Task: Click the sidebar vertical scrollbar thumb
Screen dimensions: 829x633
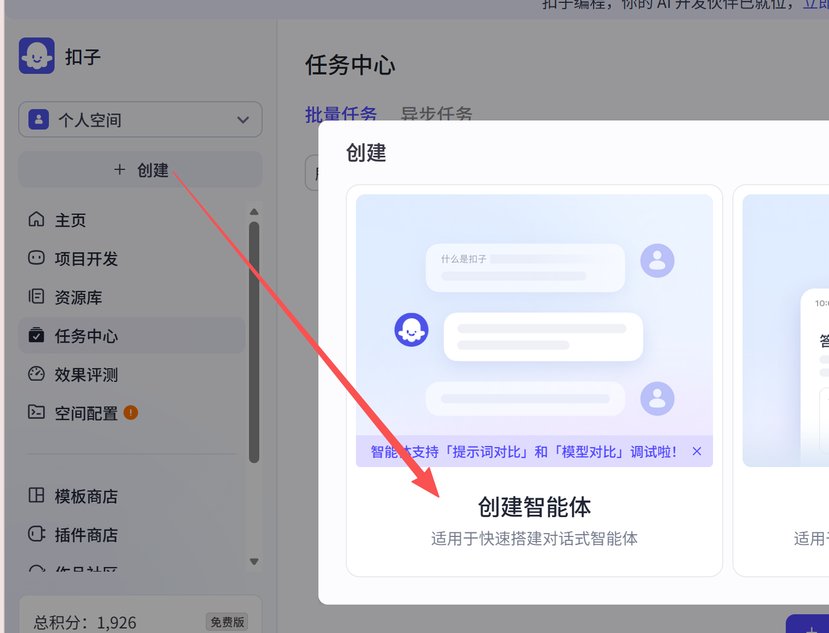Action: coord(254,342)
